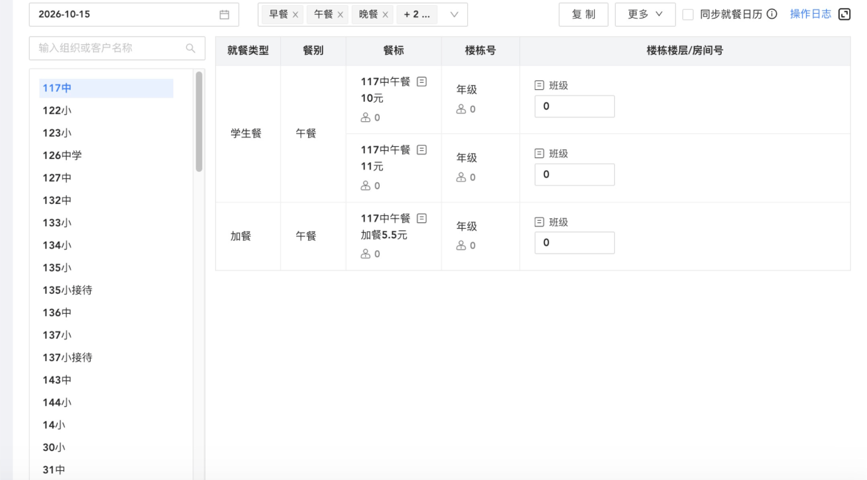Screen dimensions: 867x480
Task: Click the search magnifier icon in organization search
Action: point(190,49)
